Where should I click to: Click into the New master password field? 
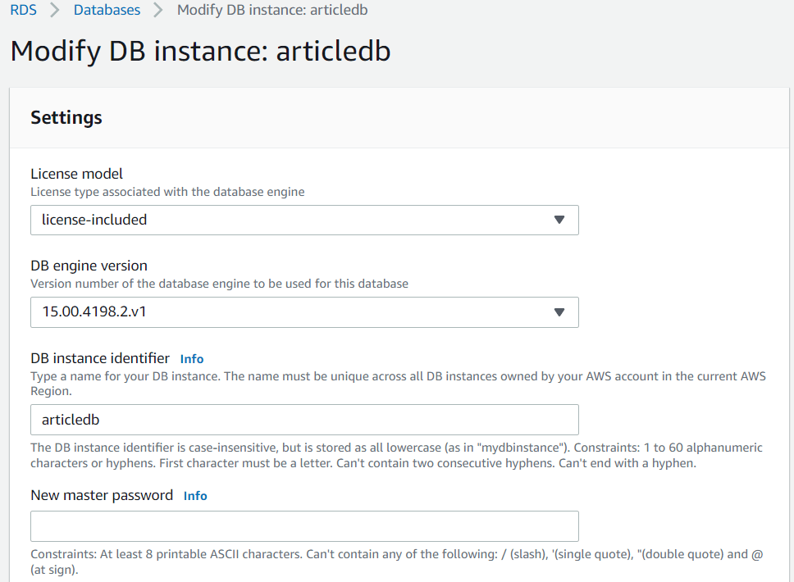[x=304, y=526]
